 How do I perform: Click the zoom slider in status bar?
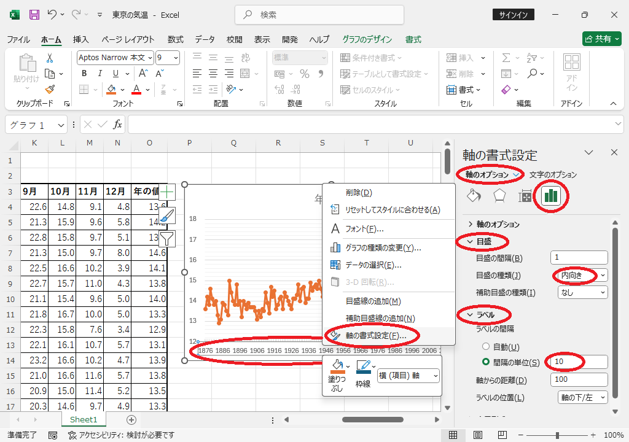557,435
